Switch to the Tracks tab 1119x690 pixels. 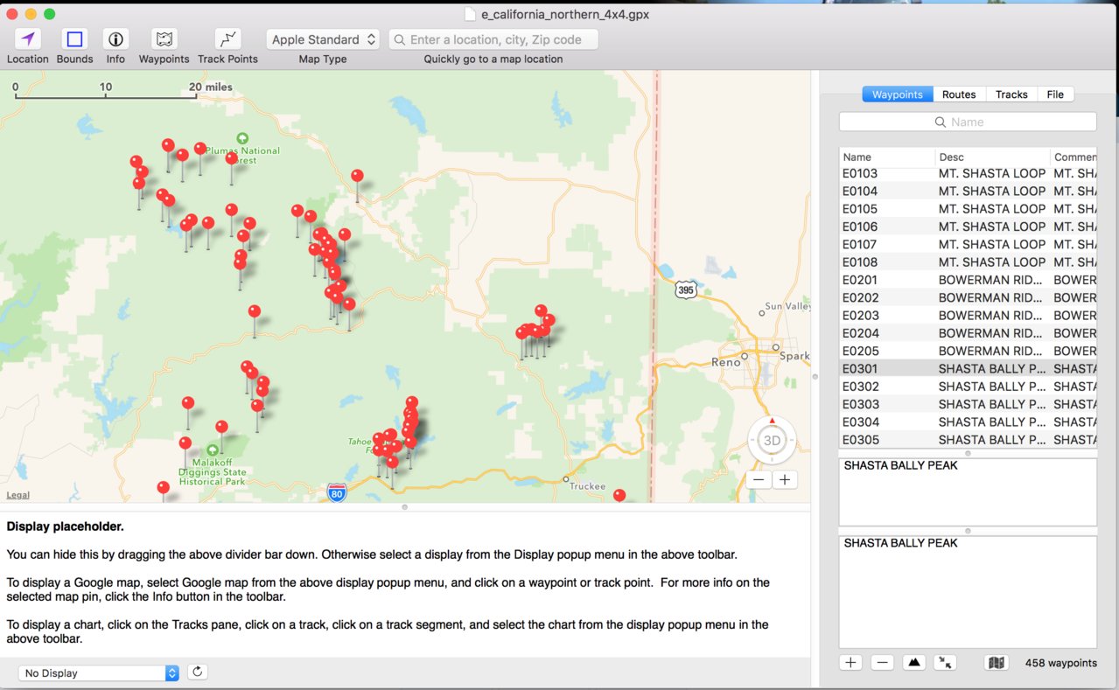point(1011,94)
